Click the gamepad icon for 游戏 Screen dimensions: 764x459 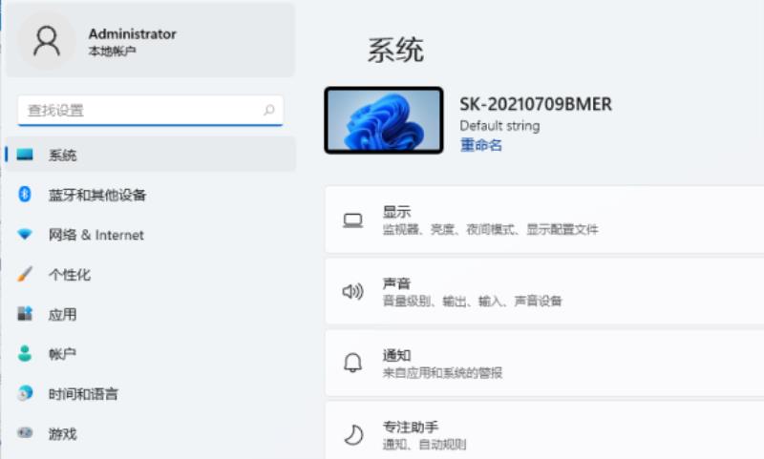(x=25, y=432)
